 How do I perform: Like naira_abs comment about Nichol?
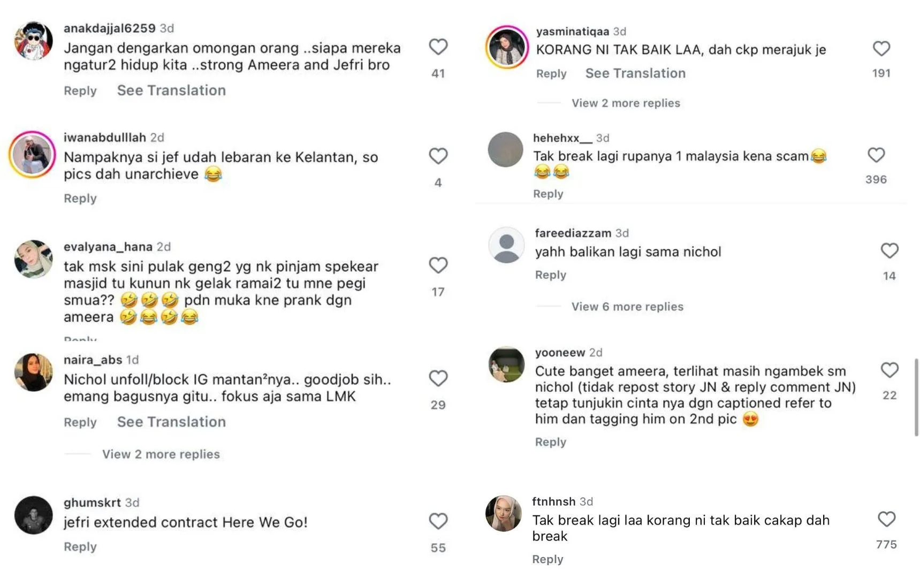pos(438,379)
